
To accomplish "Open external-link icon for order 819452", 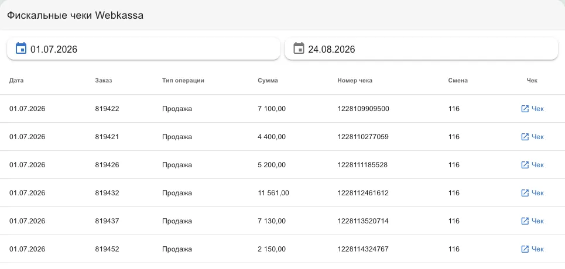I will [525, 249].
